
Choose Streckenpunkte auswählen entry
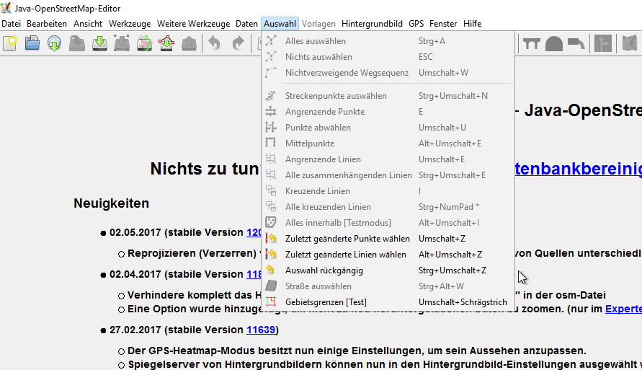pos(388,96)
